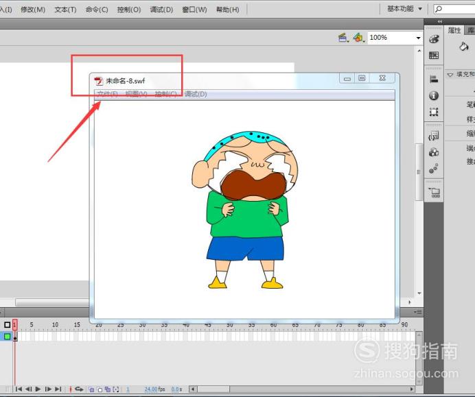
Task: Open the 调试(D) menu in main menu bar
Action: point(161,10)
